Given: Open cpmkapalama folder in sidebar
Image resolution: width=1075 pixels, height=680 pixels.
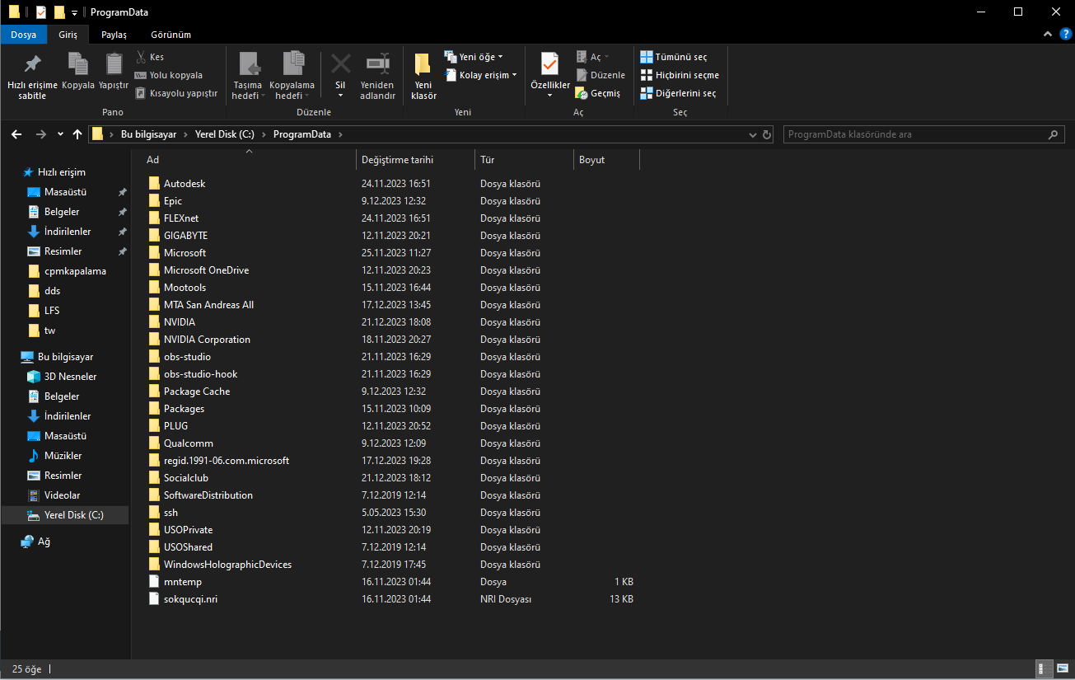Looking at the screenshot, I should 75,271.
